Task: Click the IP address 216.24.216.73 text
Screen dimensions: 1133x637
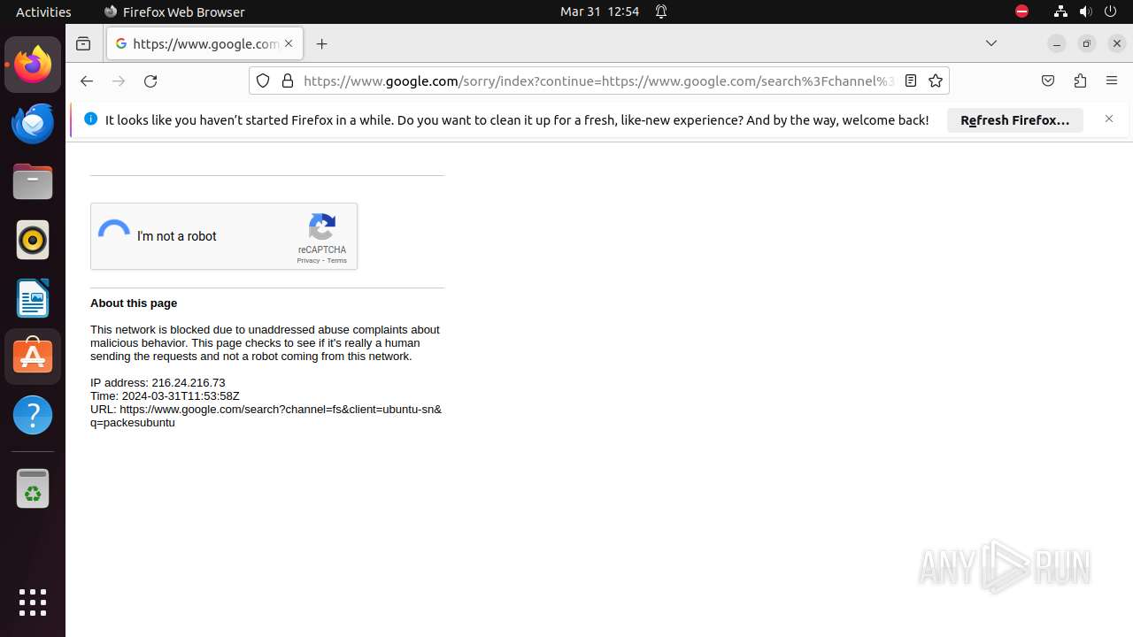Action: pos(158,383)
